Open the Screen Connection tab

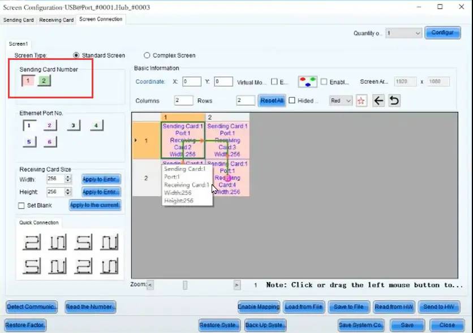pos(101,19)
